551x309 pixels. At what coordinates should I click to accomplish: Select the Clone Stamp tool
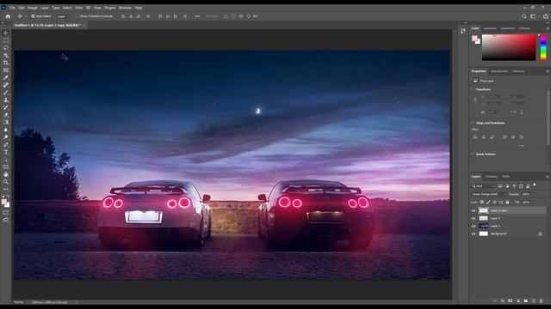tap(6, 100)
